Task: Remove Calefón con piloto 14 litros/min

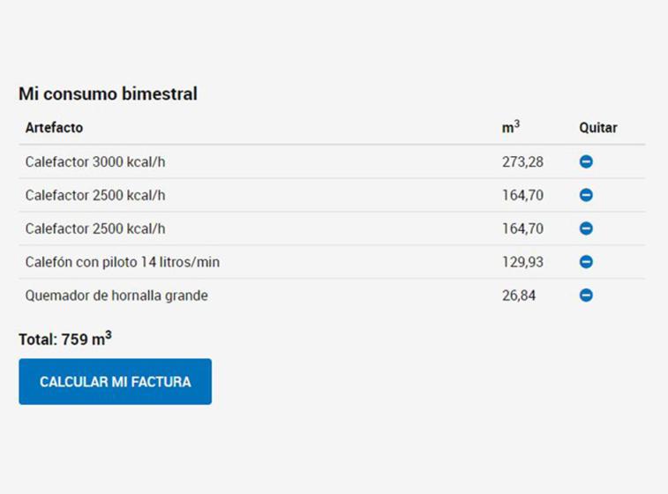Action: click(x=586, y=261)
